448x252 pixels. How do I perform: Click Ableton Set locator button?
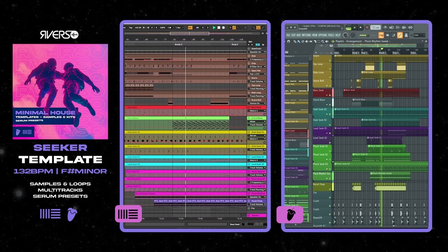pyautogui.click(x=250, y=42)
